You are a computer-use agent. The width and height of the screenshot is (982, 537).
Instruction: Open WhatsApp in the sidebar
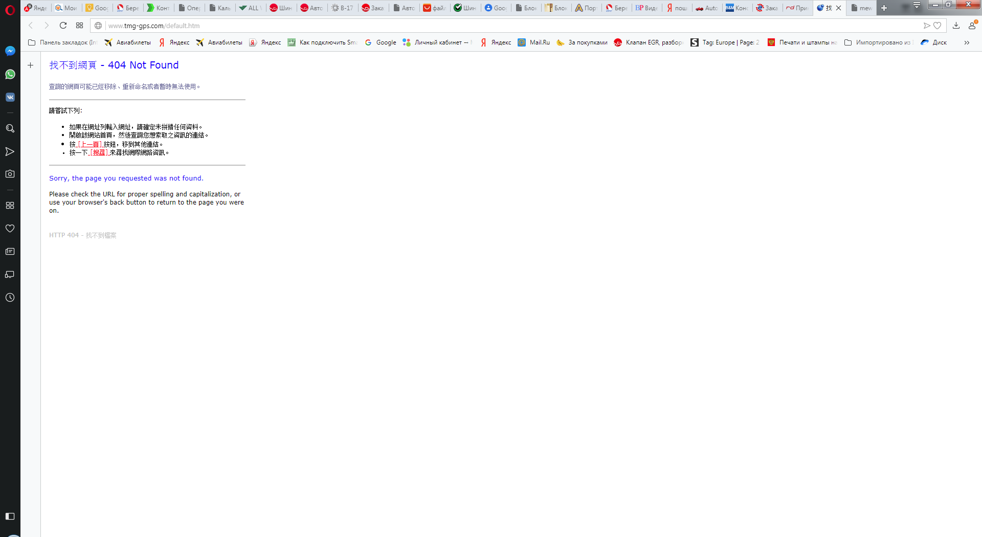10,74
